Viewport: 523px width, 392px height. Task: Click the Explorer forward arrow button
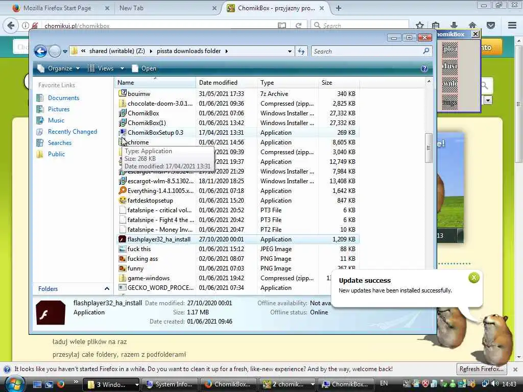point(55,51)
